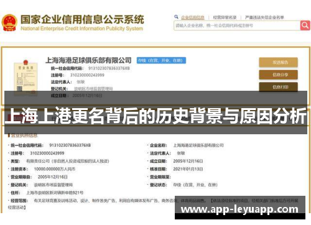Click the 信息分享 button
Image resolution: width=311 pixels, height=225 pixels.
tap(278, 75)
